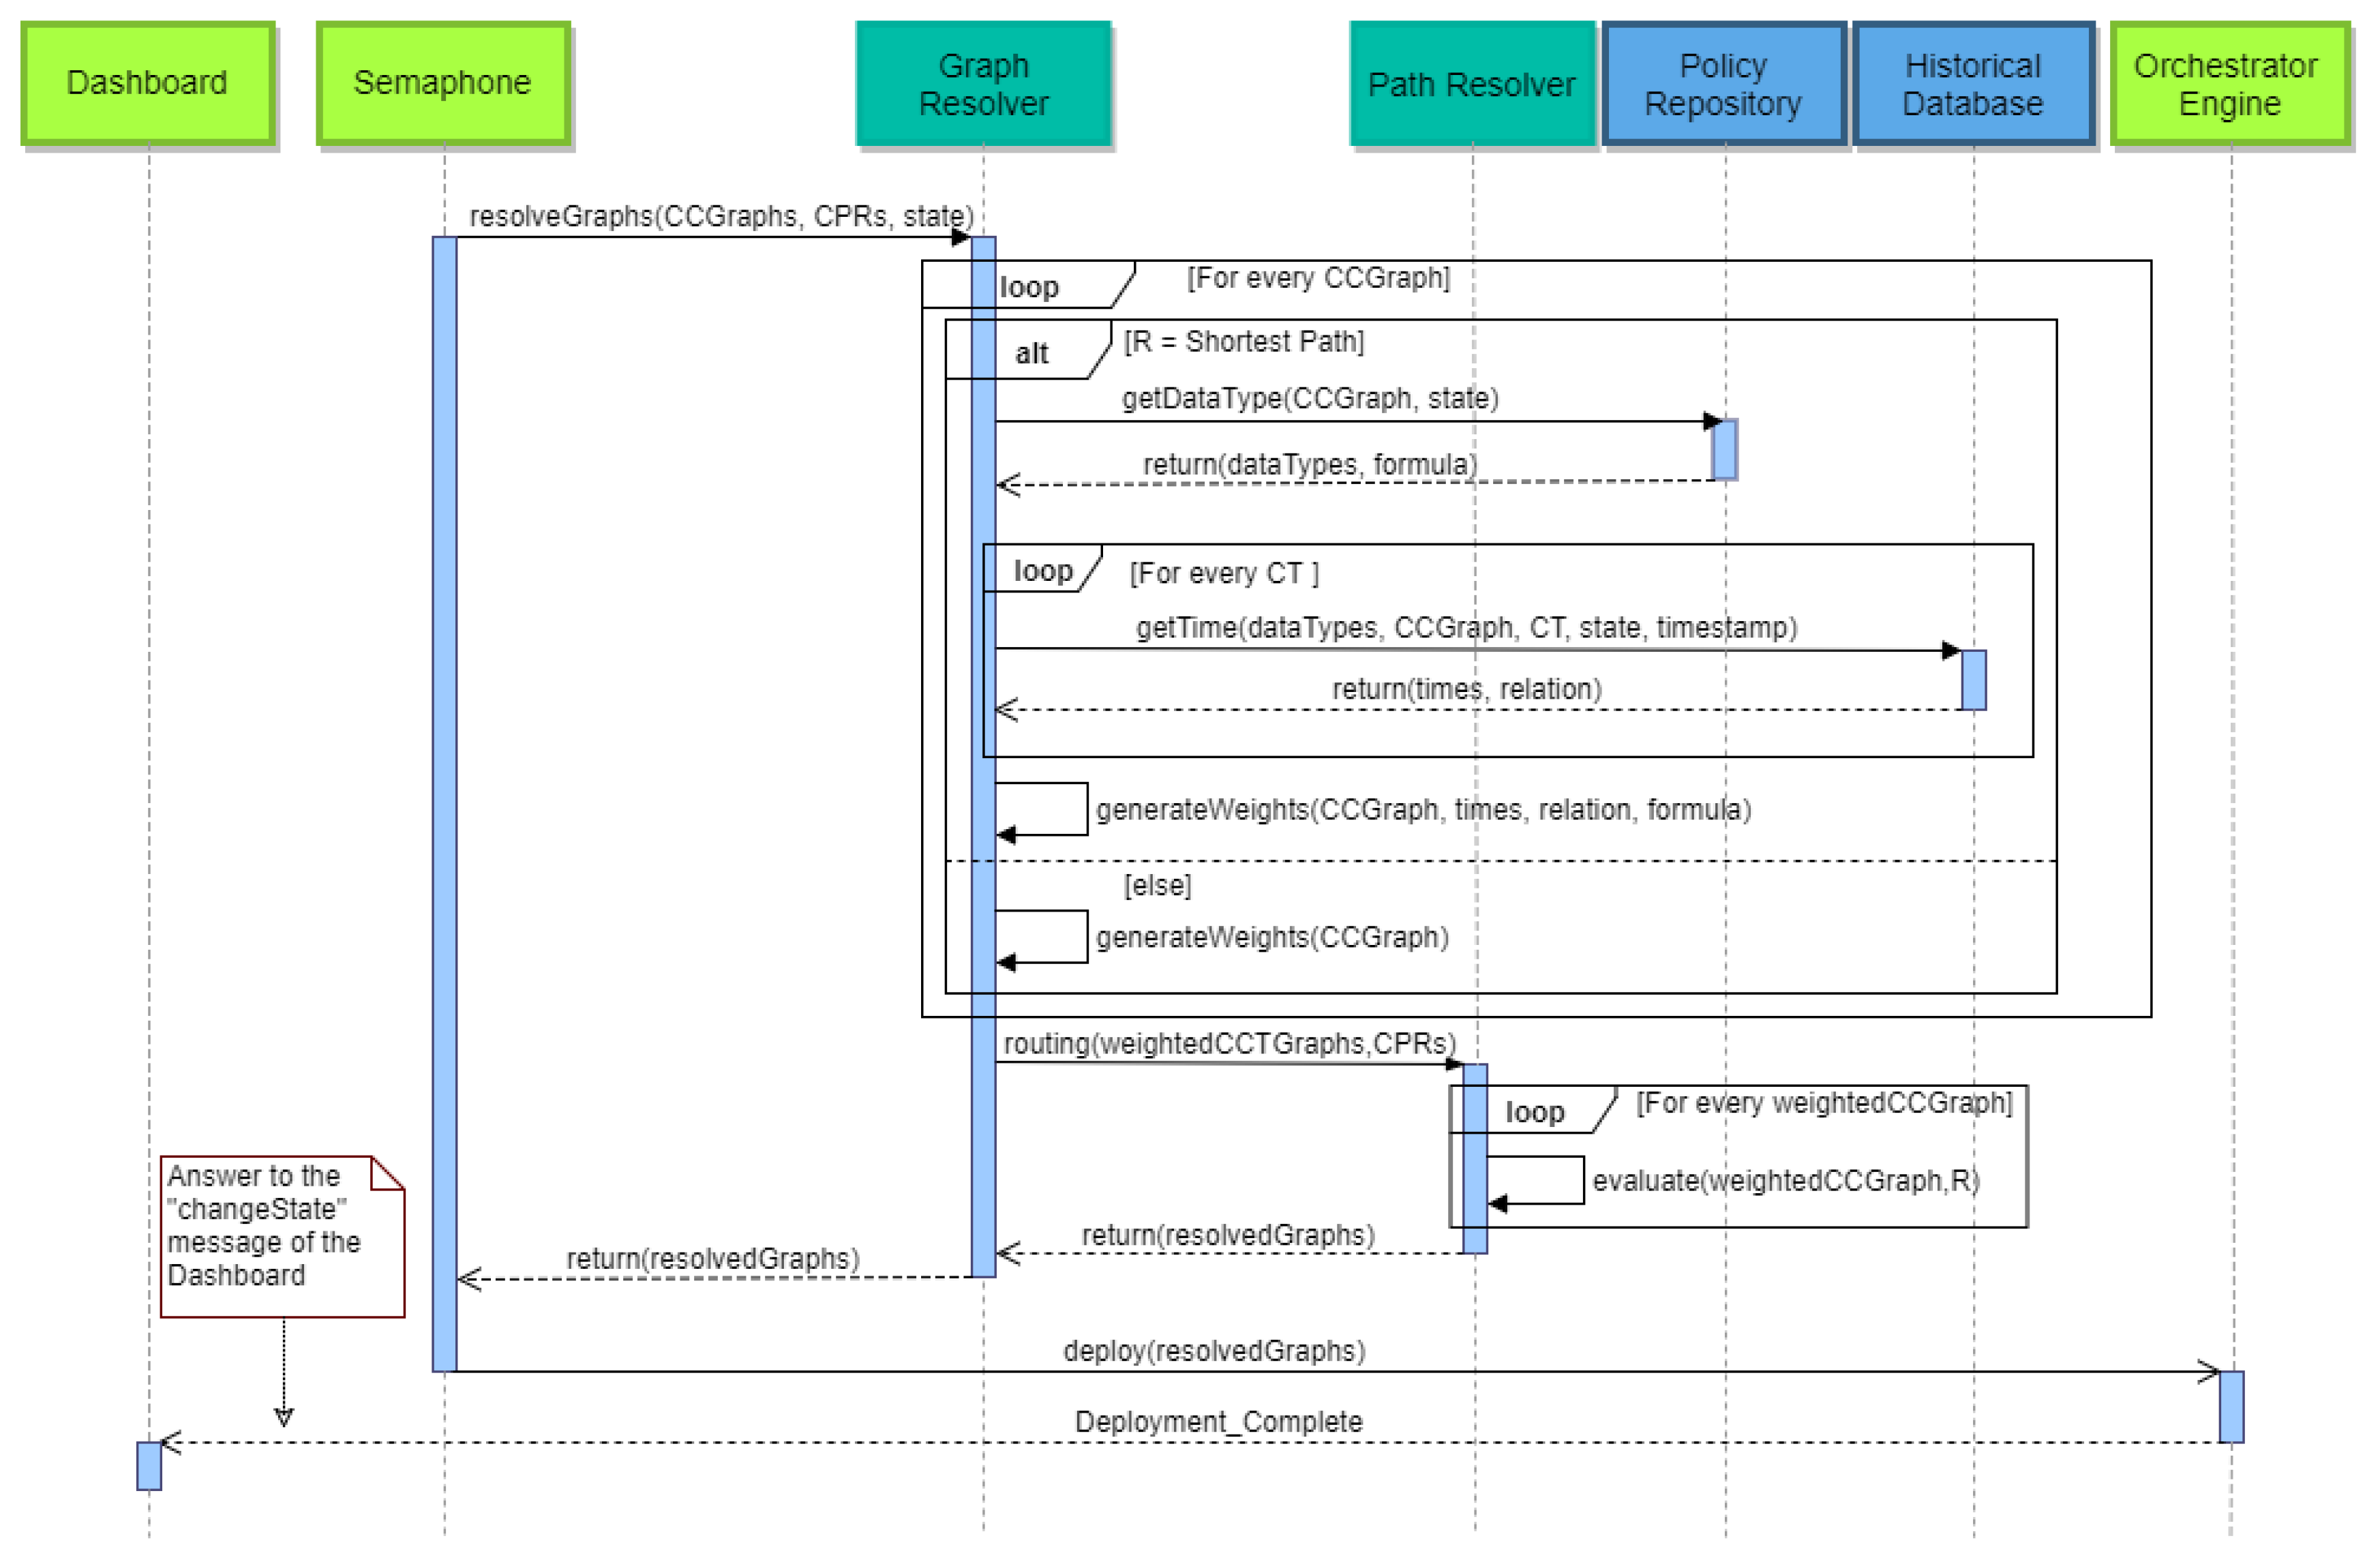Select the Policy Repository box
2380x1562 pixels.
pos(1723,85)
